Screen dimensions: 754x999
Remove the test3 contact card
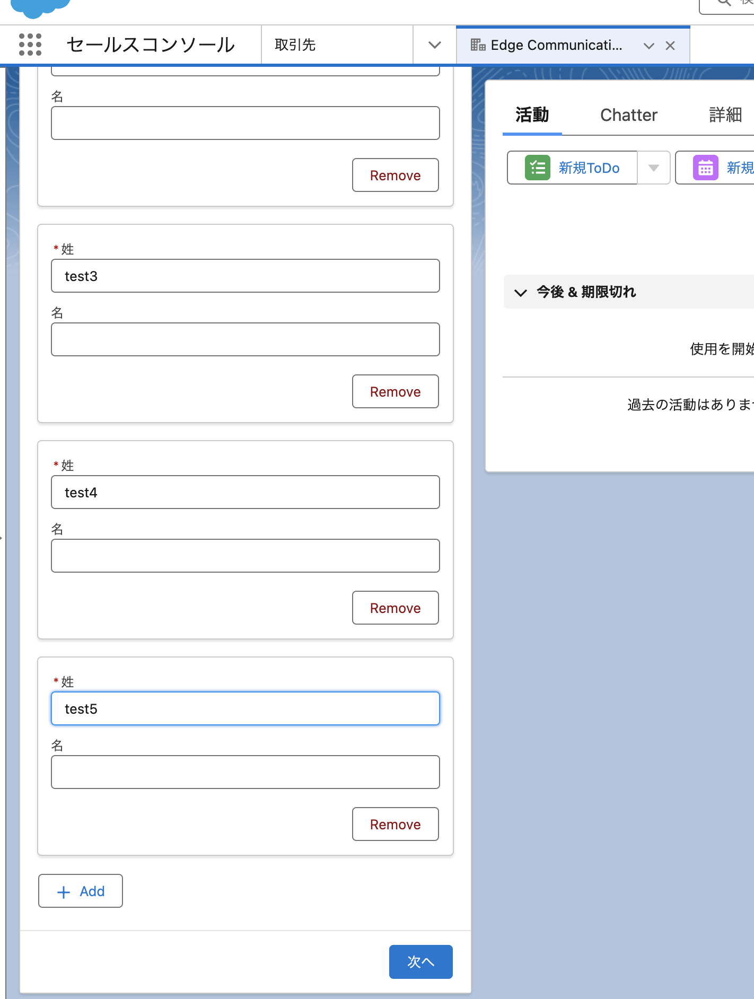(x=396, y=391)
